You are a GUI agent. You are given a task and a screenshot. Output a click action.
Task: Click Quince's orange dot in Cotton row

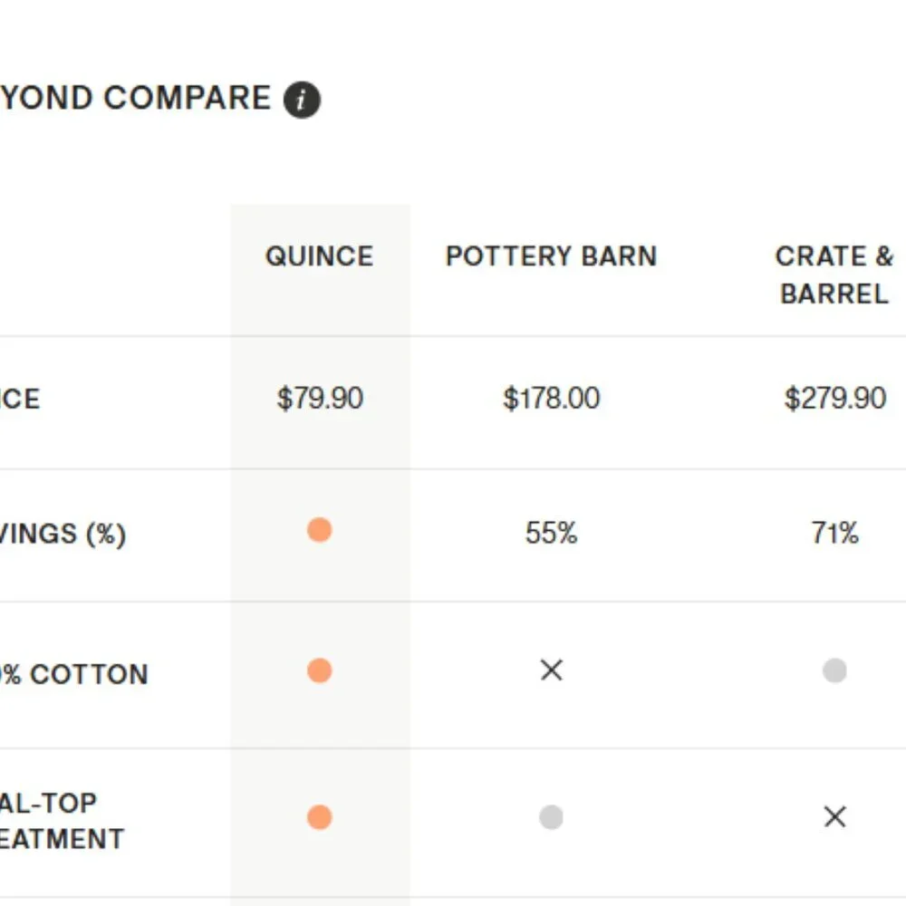click(319, 670)
